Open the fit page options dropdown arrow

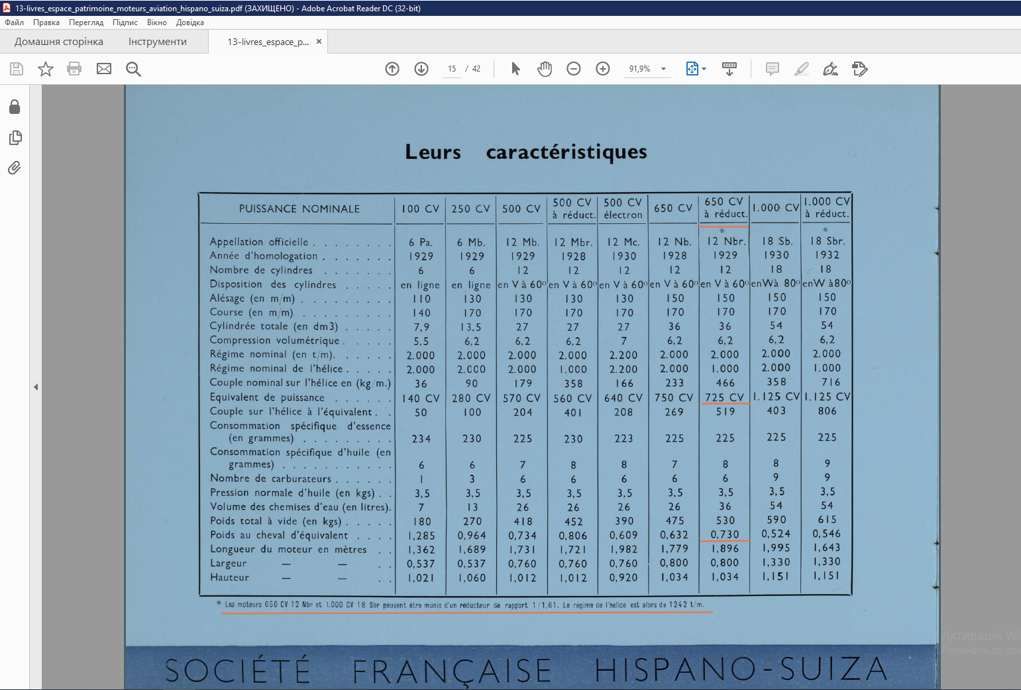point(704,69)
